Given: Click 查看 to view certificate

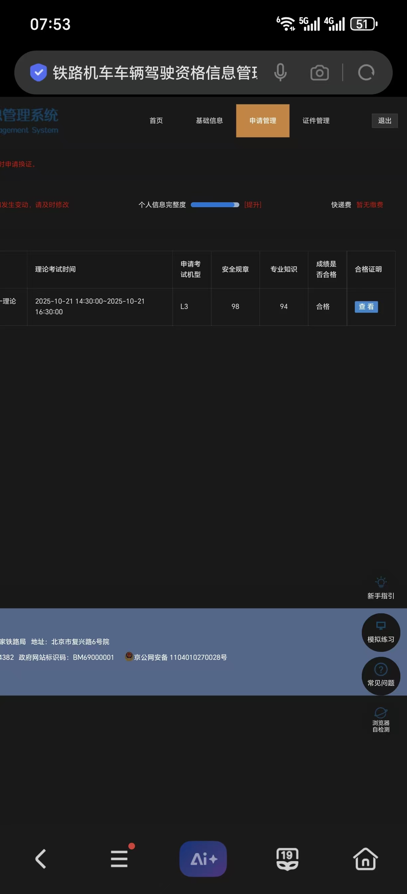Looking at the screenshot, I should [x=366, y=306].
